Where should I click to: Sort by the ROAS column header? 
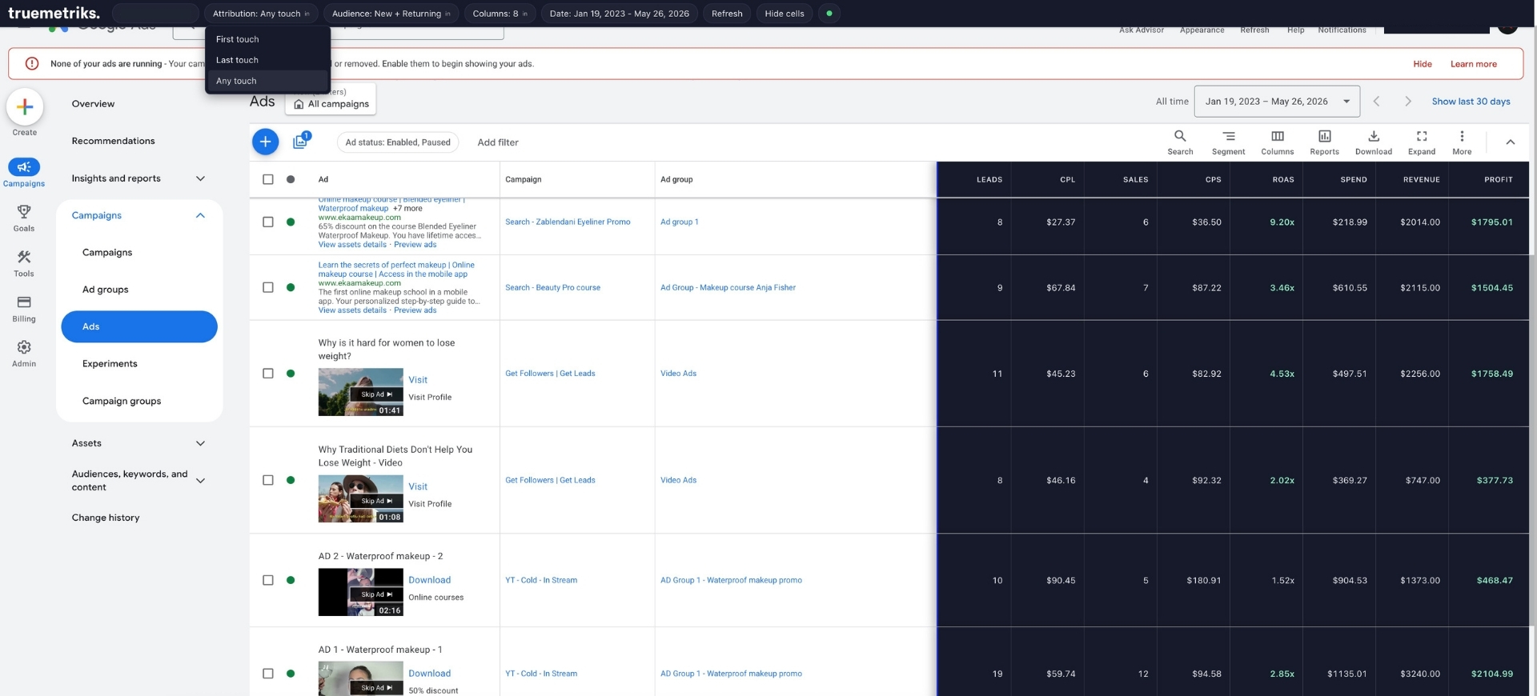(1282, 179)
